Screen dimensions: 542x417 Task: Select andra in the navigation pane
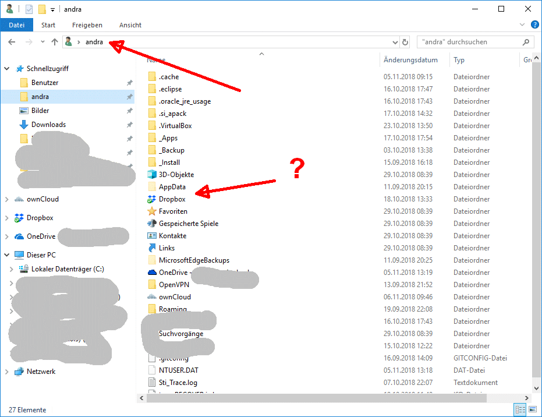pyautogui.click(x=68, y=97)
